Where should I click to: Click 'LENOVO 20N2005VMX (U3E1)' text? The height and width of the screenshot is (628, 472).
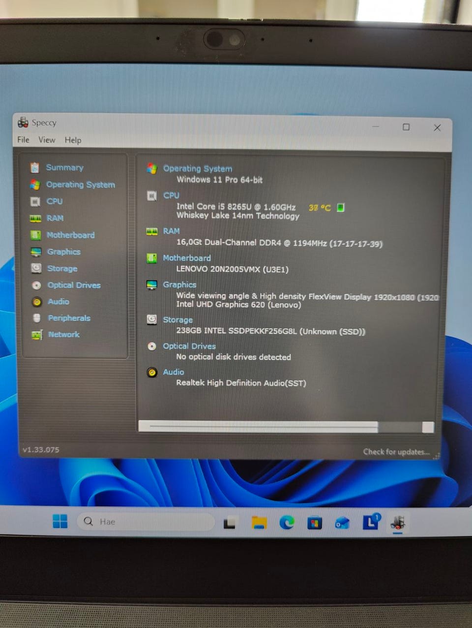point(233,269)
